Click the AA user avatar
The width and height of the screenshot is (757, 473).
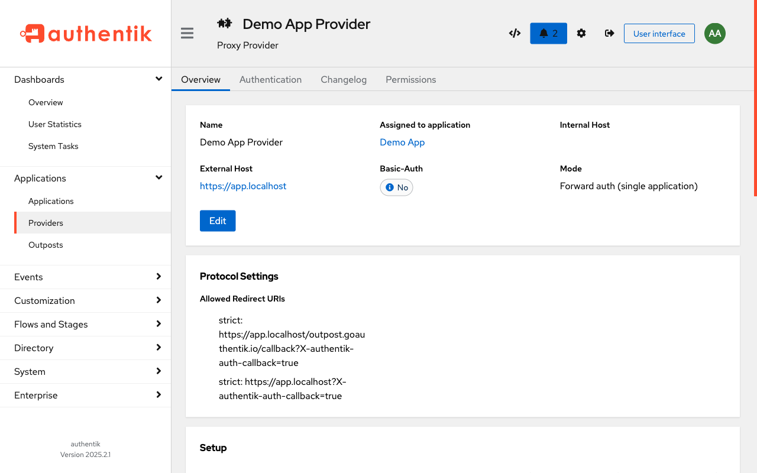715,33
